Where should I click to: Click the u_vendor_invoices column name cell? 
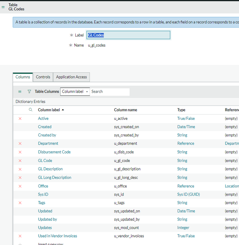point(129,236)
